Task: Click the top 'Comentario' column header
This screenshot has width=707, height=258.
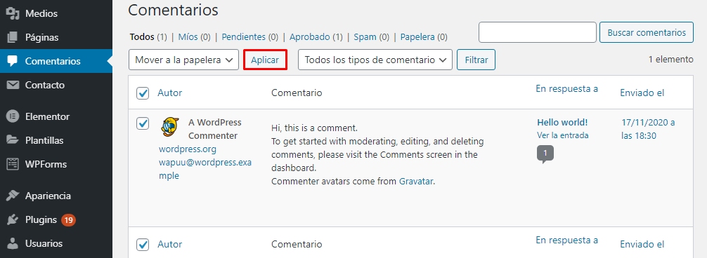Action: tap(297, 93)
